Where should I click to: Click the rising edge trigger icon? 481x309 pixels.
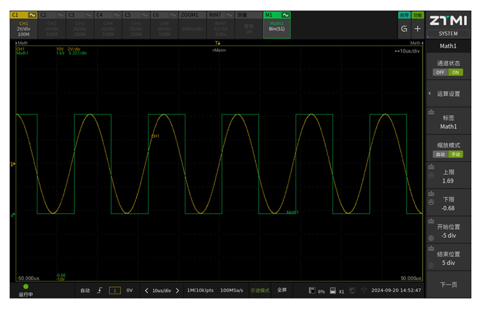click(x=100, y=290)
